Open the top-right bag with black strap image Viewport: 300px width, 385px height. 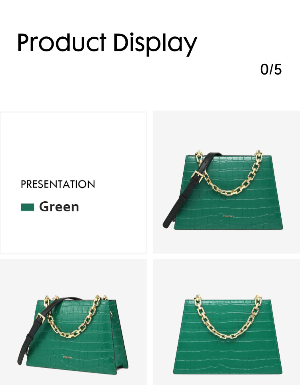226,182
